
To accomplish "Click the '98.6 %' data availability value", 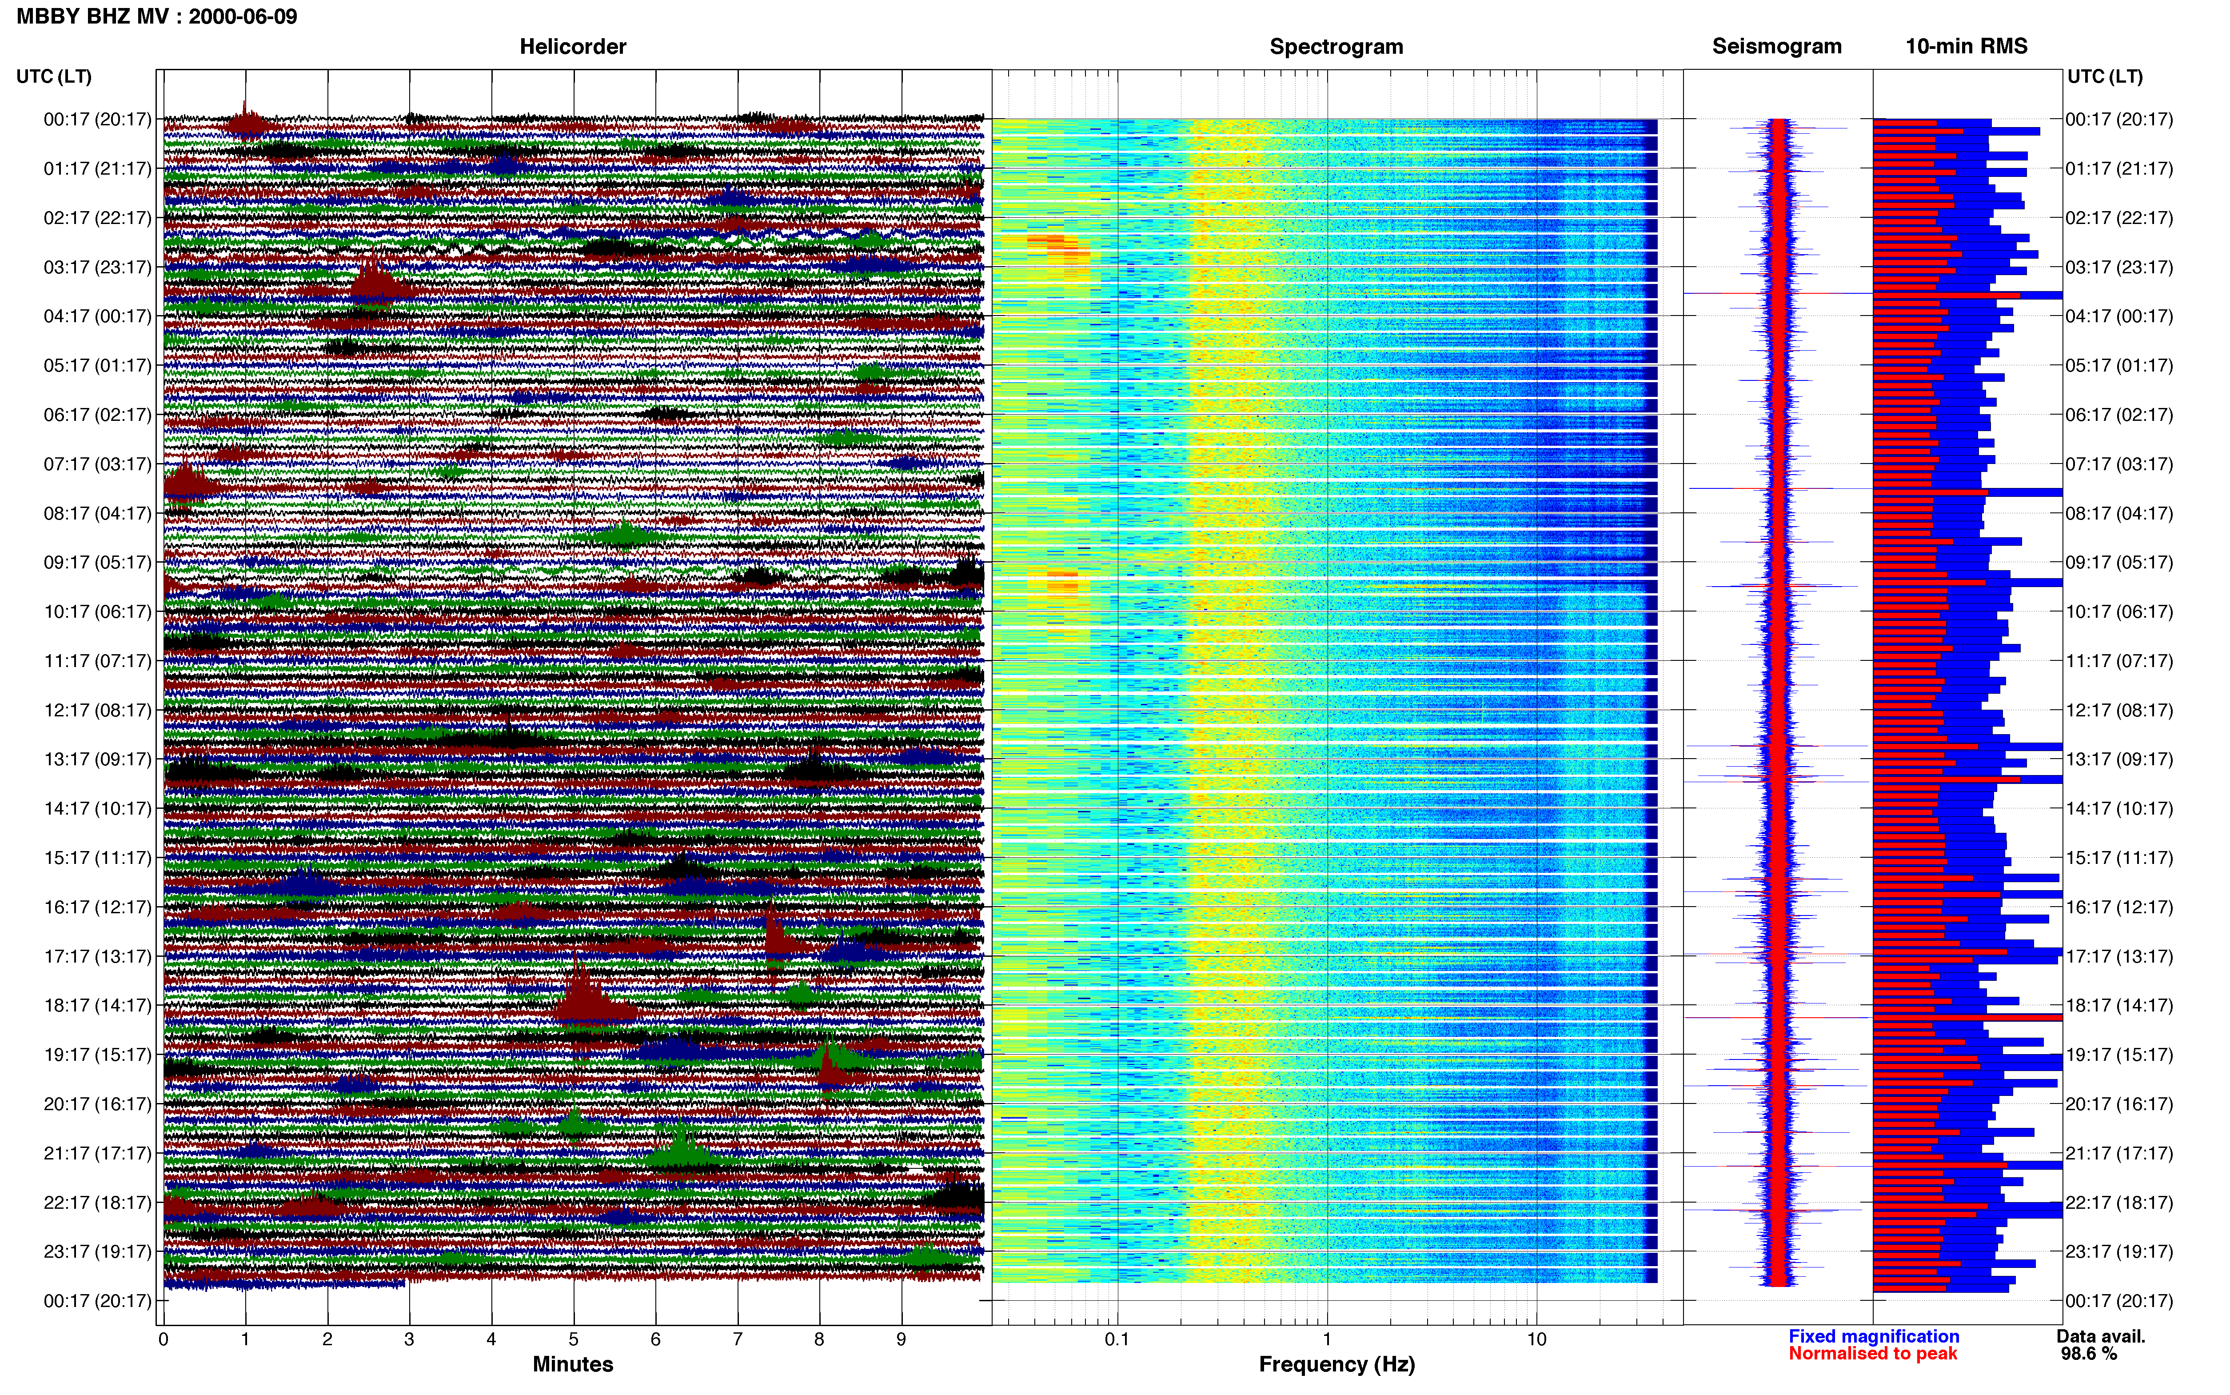I will coord(2089,1355).
